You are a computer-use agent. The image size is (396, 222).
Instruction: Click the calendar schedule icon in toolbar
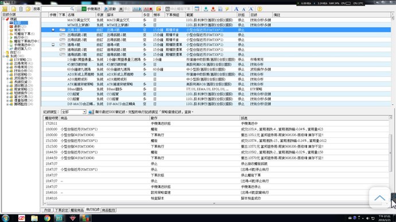197,9
